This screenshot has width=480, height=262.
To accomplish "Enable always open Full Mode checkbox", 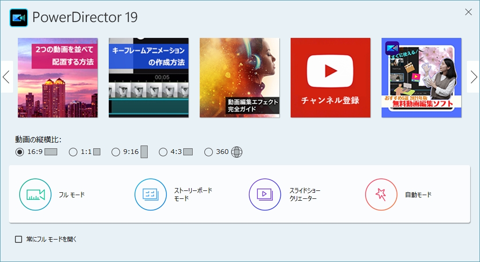I will pos(19,240).
